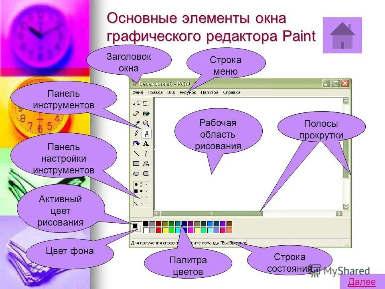Select the Pencil tool
This screenshot has height=289, width=385.
tap(136, 133)
